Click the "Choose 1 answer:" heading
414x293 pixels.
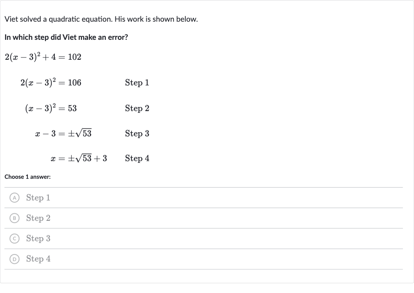[27, 177]
